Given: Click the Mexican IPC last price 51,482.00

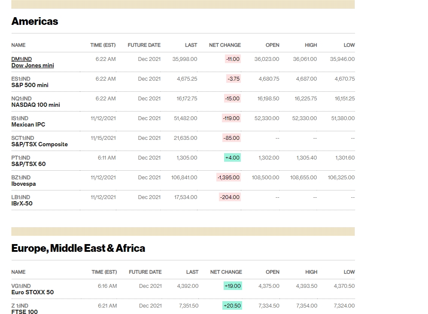Looking at the screenshot, I should (x=185, y=118).
